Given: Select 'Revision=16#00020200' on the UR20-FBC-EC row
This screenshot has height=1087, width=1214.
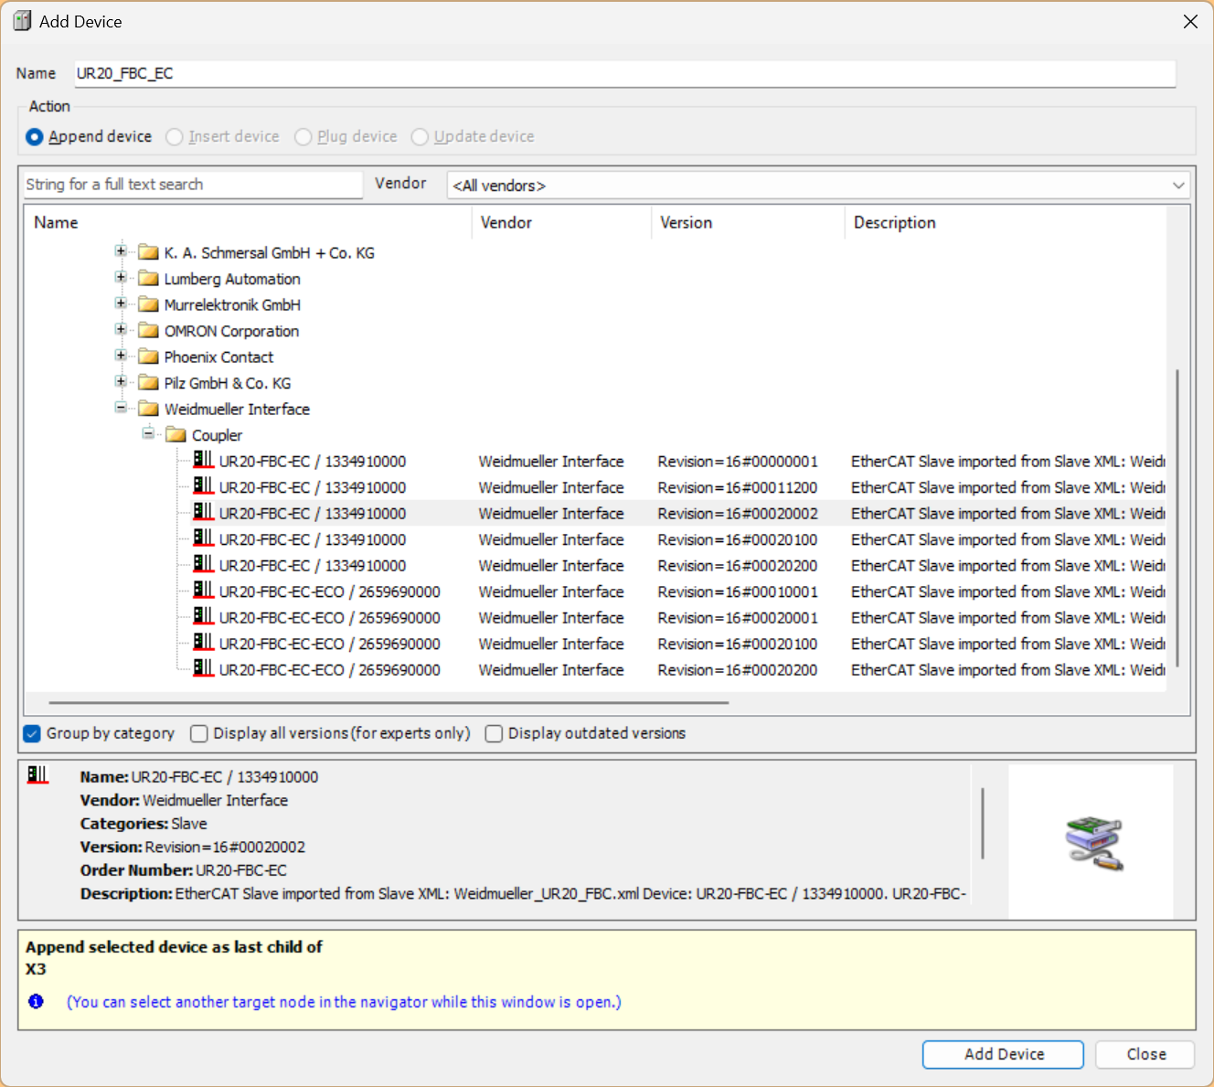Looking at the screenshot, I should 738,566.
